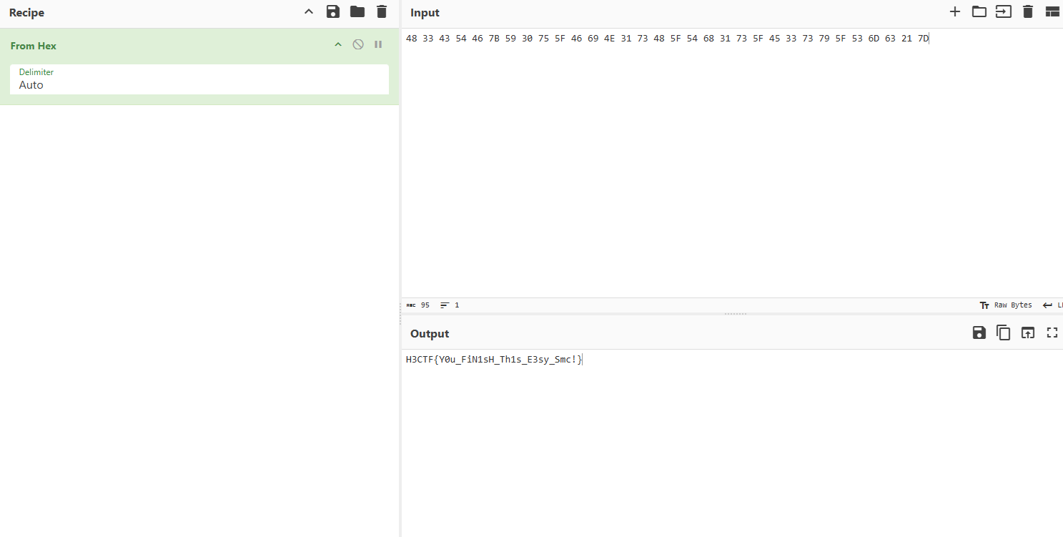Copy raw output to clipboard

click(x=1003, y=332)
